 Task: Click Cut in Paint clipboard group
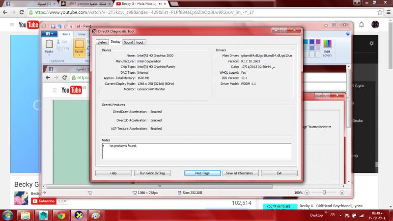tap(62, 42)
